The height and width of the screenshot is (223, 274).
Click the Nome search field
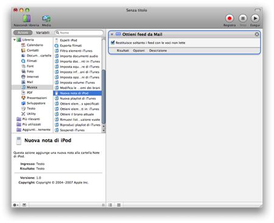(79, 33)
